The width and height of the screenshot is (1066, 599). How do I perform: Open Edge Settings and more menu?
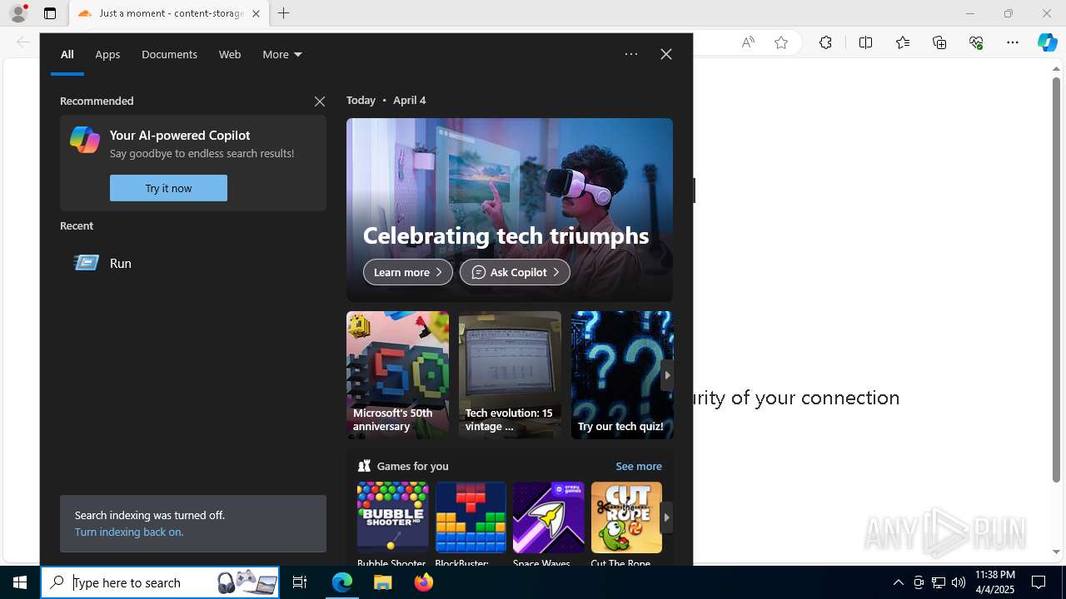[x=1012, y=42]
